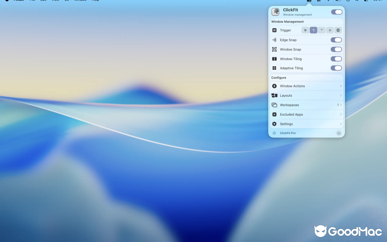Disable the Window Tiling toggle
The width and height of the screenshot is (387, 242).
(336, 59)
